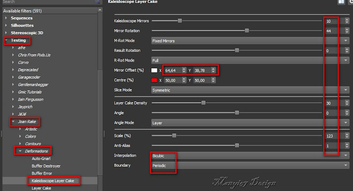Select the Kaleidoscope Layer Cake filter
Viewport: 353px width, 191px height.
(x=56, y=180)
